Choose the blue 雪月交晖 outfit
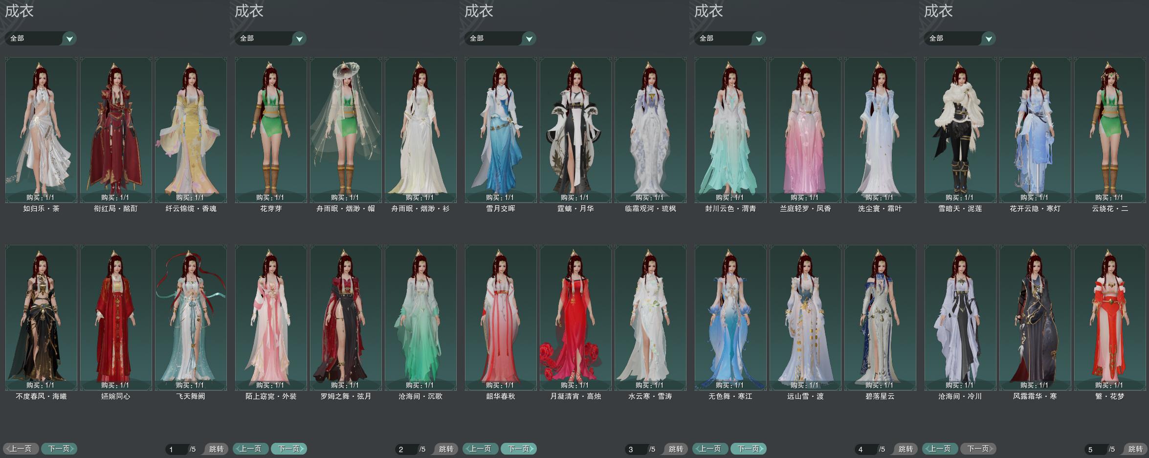 point(501,130)
